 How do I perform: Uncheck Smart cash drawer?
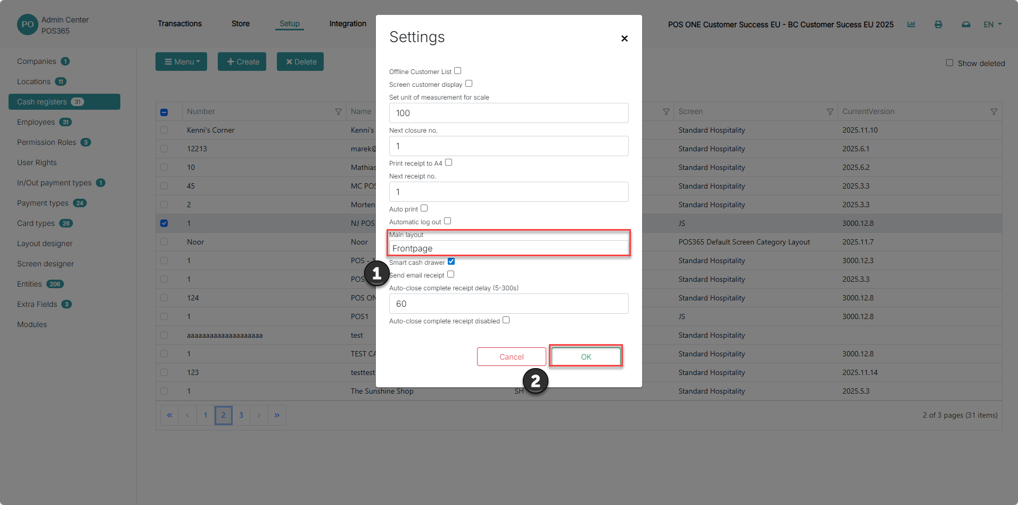(x=451, y=262)
